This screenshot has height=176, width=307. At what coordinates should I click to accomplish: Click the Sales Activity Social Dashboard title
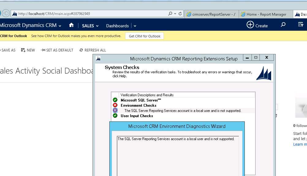click(x=46, y=71)
